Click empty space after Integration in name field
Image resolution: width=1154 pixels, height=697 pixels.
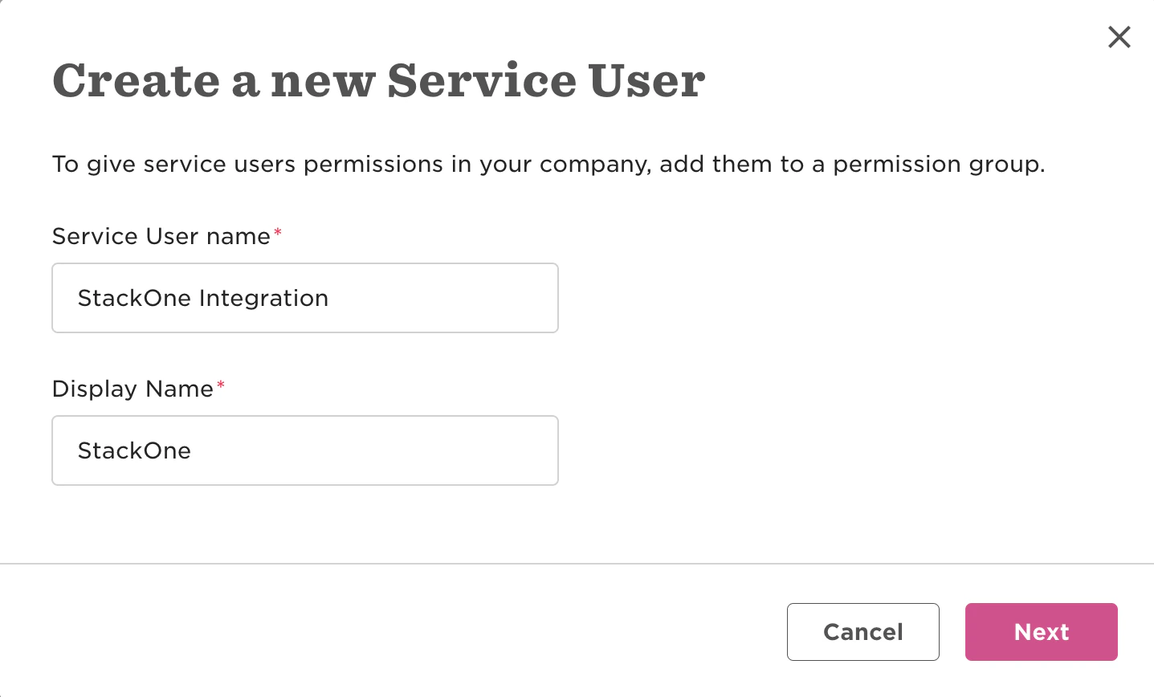click(x=442, y=298)
